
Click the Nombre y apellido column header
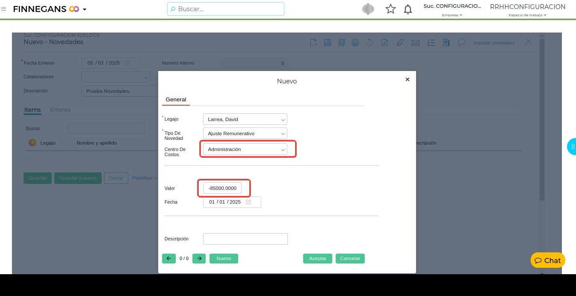[97, 143]
